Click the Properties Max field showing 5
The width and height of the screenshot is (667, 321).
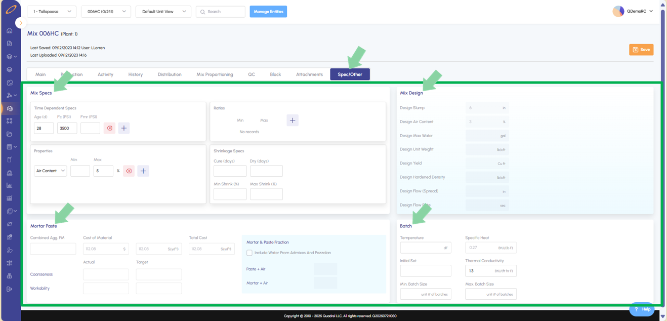[x=103, y=171]
